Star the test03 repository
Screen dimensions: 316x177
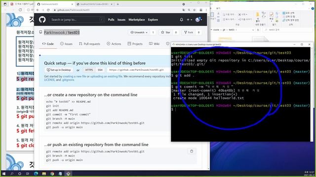tap(165, 32)
